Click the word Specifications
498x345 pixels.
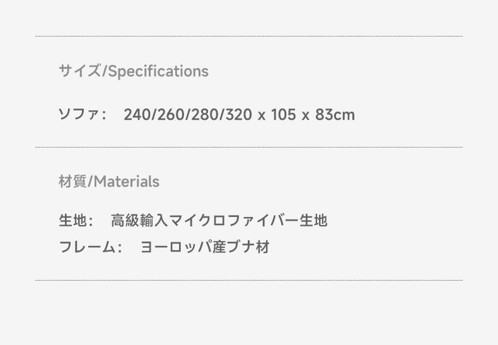[158, 71]
